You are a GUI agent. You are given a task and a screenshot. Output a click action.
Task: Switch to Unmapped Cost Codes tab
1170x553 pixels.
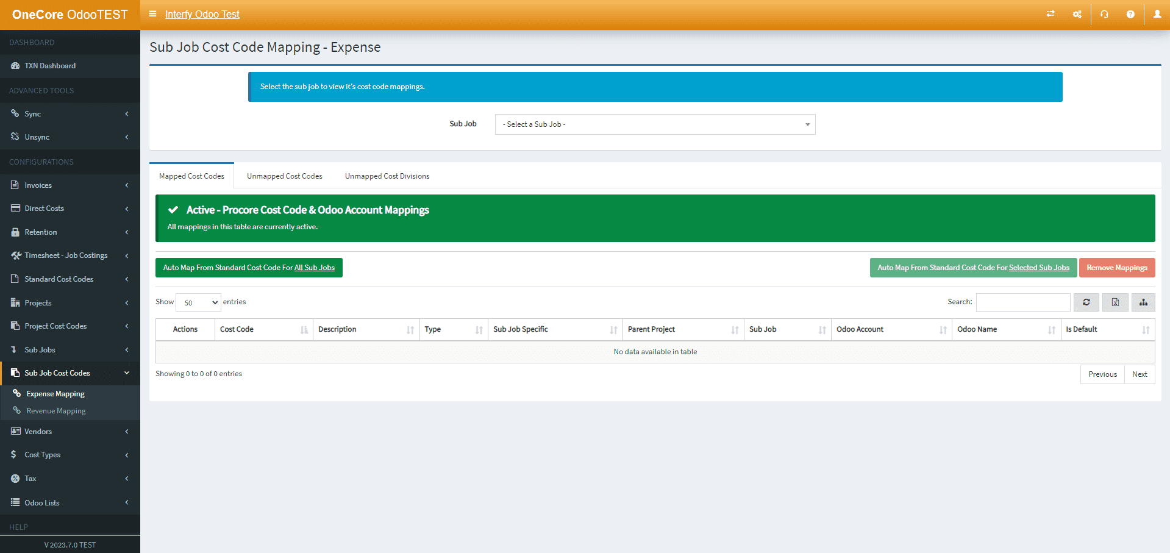click(284, 176)
